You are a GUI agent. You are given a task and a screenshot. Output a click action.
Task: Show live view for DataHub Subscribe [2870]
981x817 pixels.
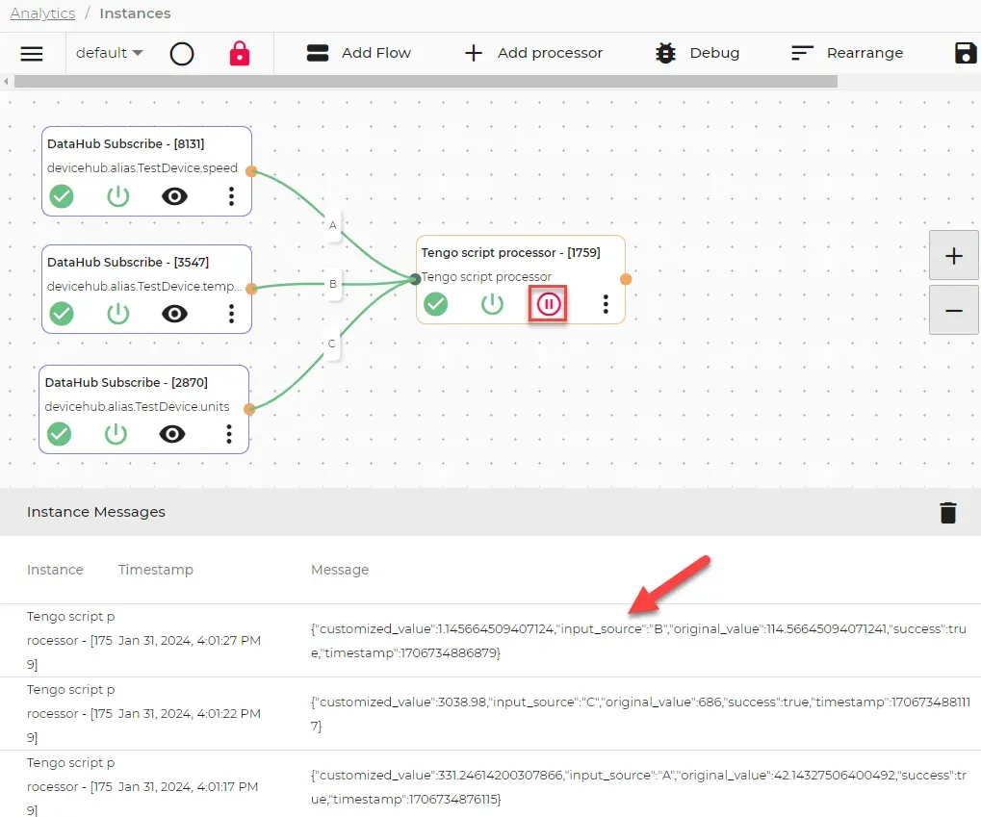click(172, 434)
